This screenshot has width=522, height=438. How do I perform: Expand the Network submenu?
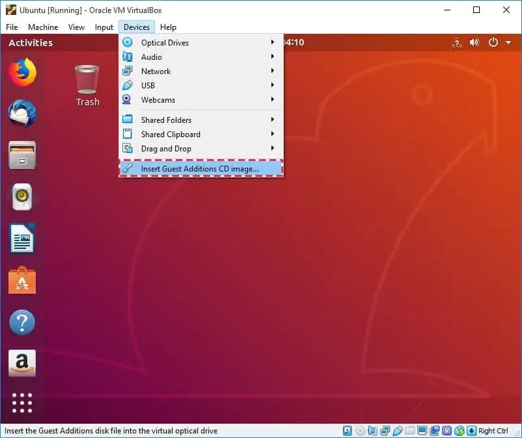click(201, 71)
